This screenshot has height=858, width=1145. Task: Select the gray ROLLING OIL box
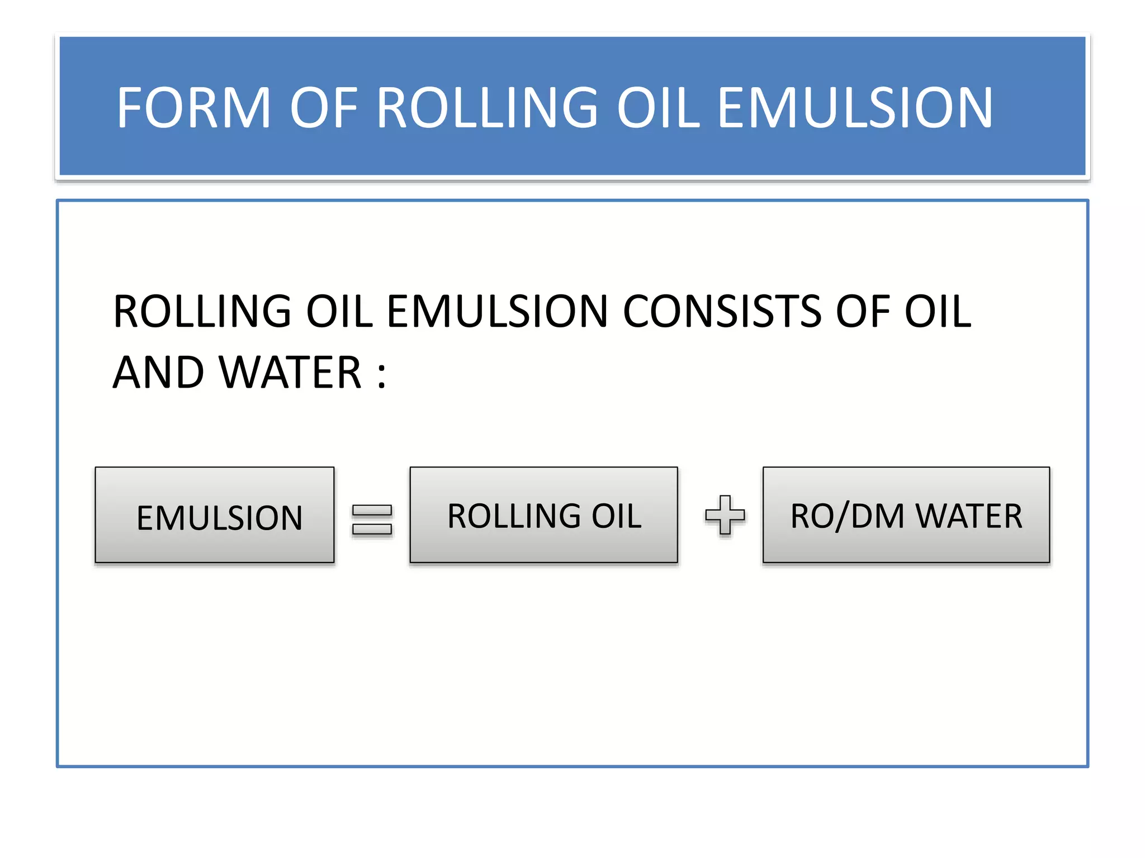543,514
